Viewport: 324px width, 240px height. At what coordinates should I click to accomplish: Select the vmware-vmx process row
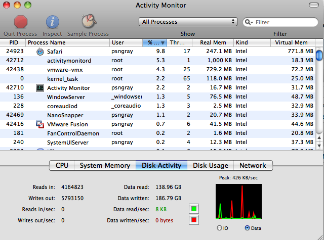point(157,70)
